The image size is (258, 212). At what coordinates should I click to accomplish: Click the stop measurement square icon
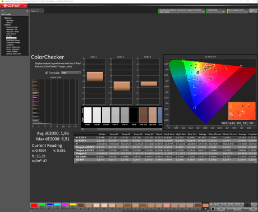point(213,209)
